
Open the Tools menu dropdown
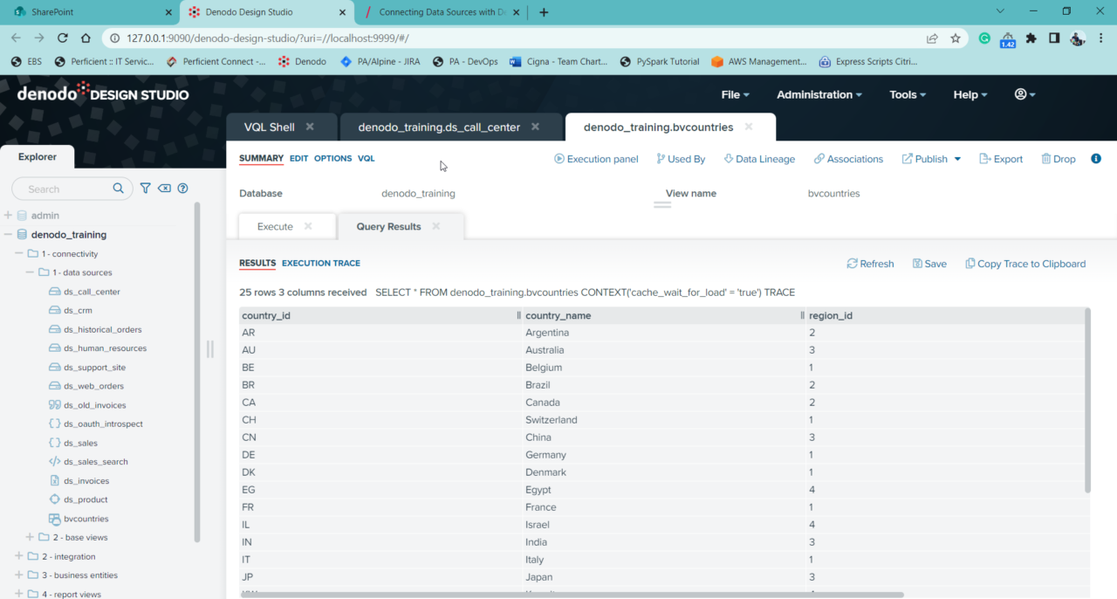tap(908, 94)
